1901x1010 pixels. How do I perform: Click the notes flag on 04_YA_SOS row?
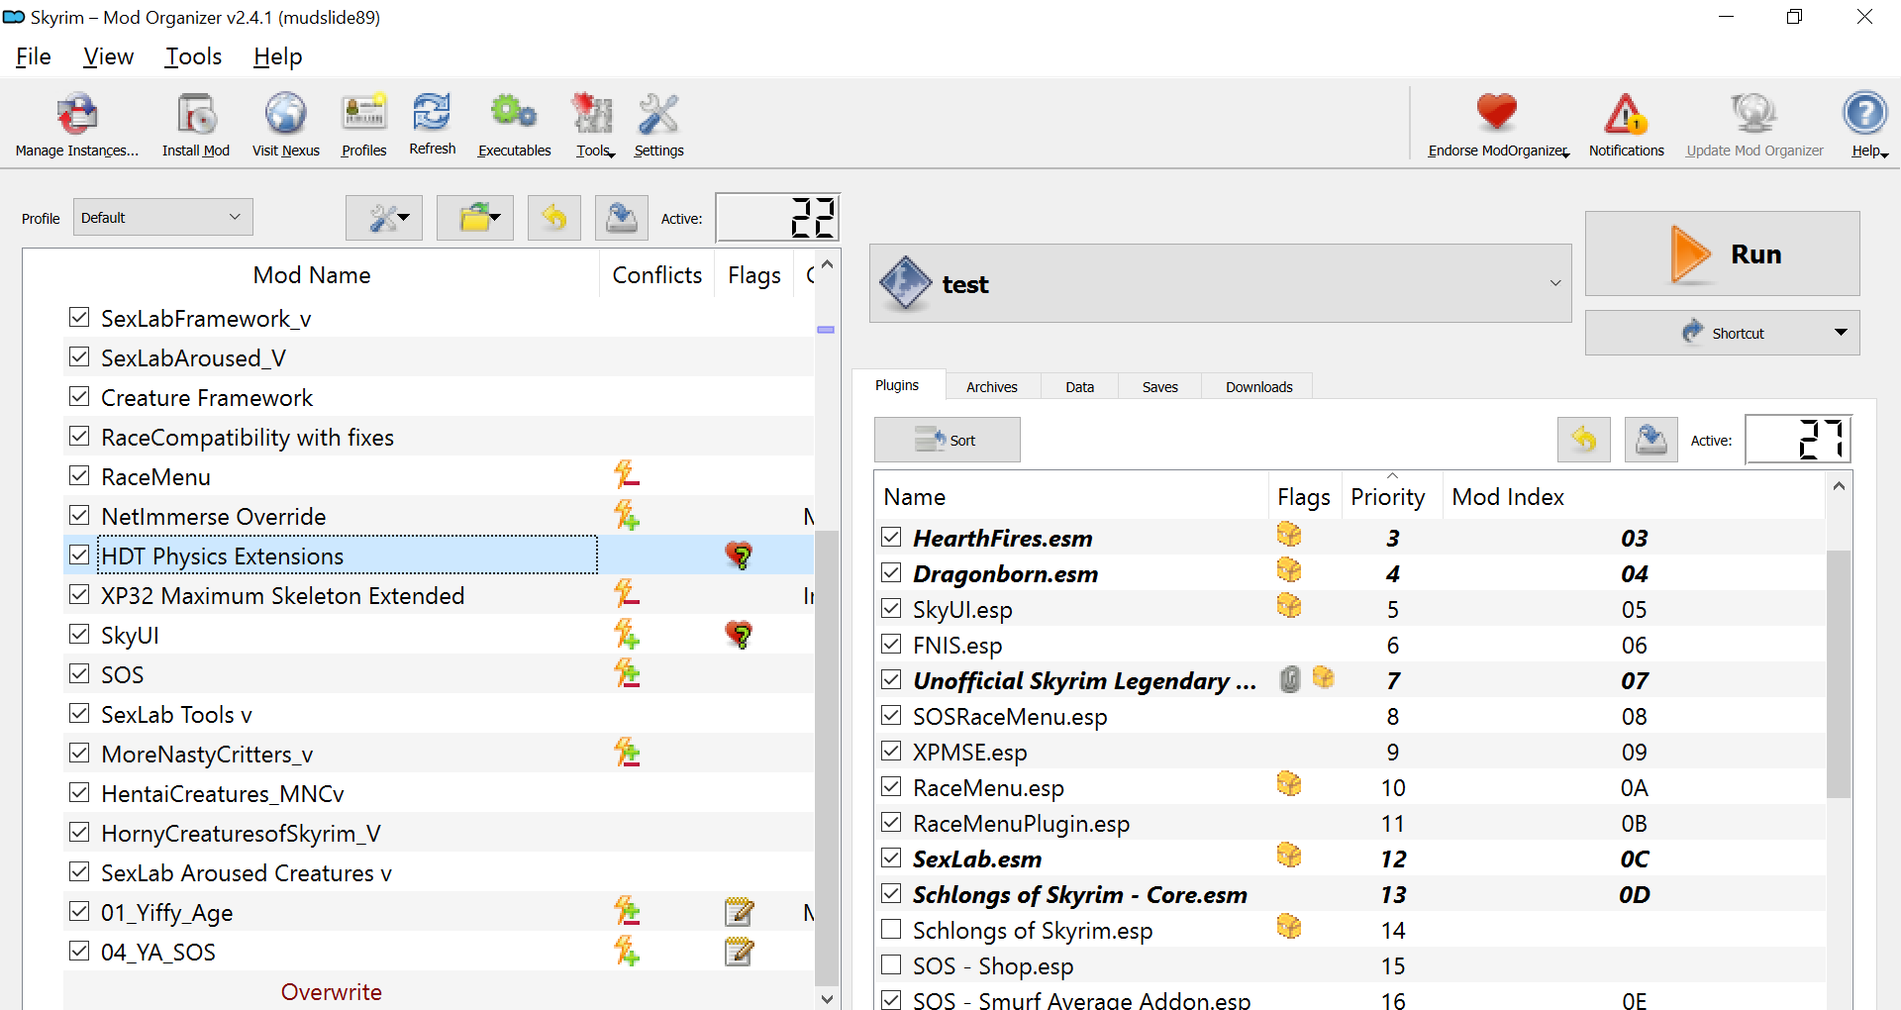click(x=739, y=952)
